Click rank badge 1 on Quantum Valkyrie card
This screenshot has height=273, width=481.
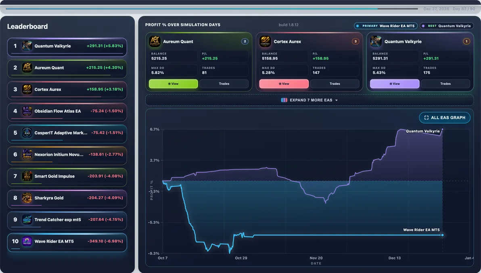[466, 42]
